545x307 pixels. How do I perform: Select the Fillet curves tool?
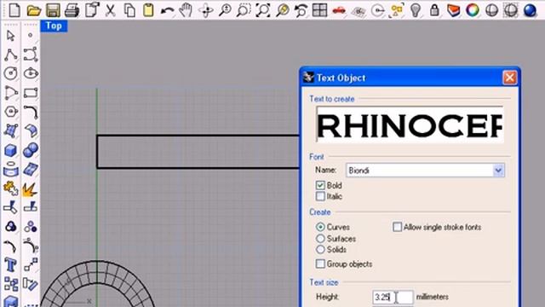31,112
